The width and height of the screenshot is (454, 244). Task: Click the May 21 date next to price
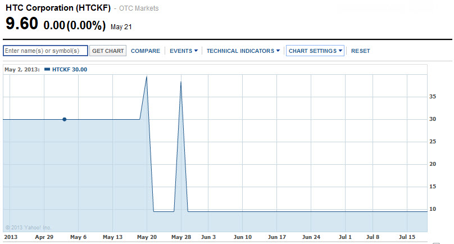click(121, 27)
